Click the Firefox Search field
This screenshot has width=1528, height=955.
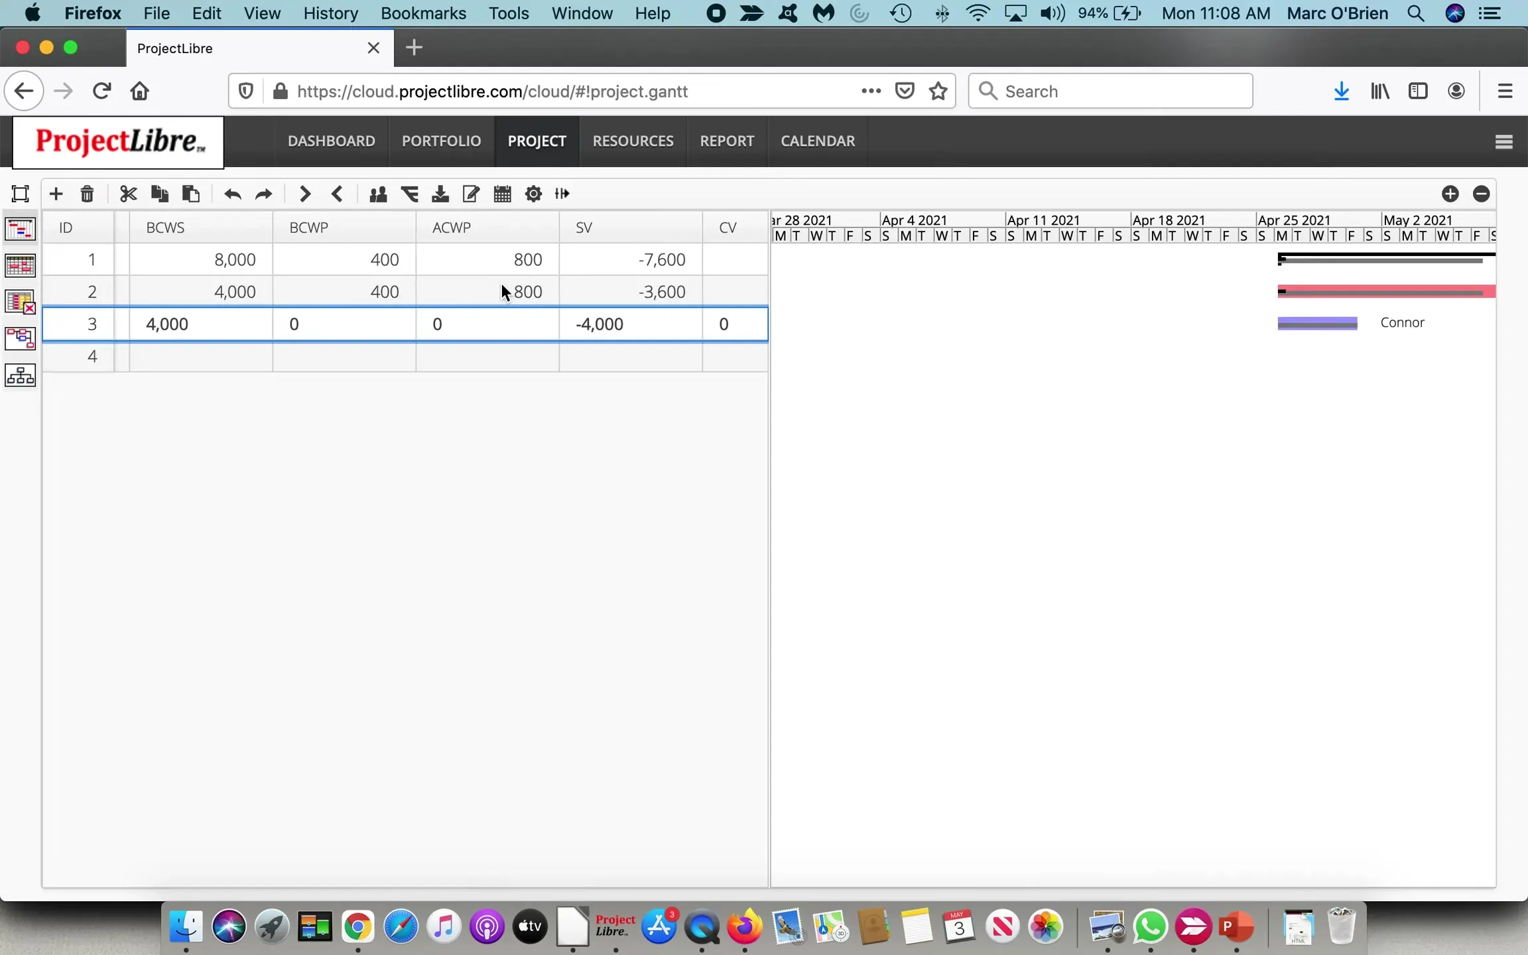tap(1110, 91)
